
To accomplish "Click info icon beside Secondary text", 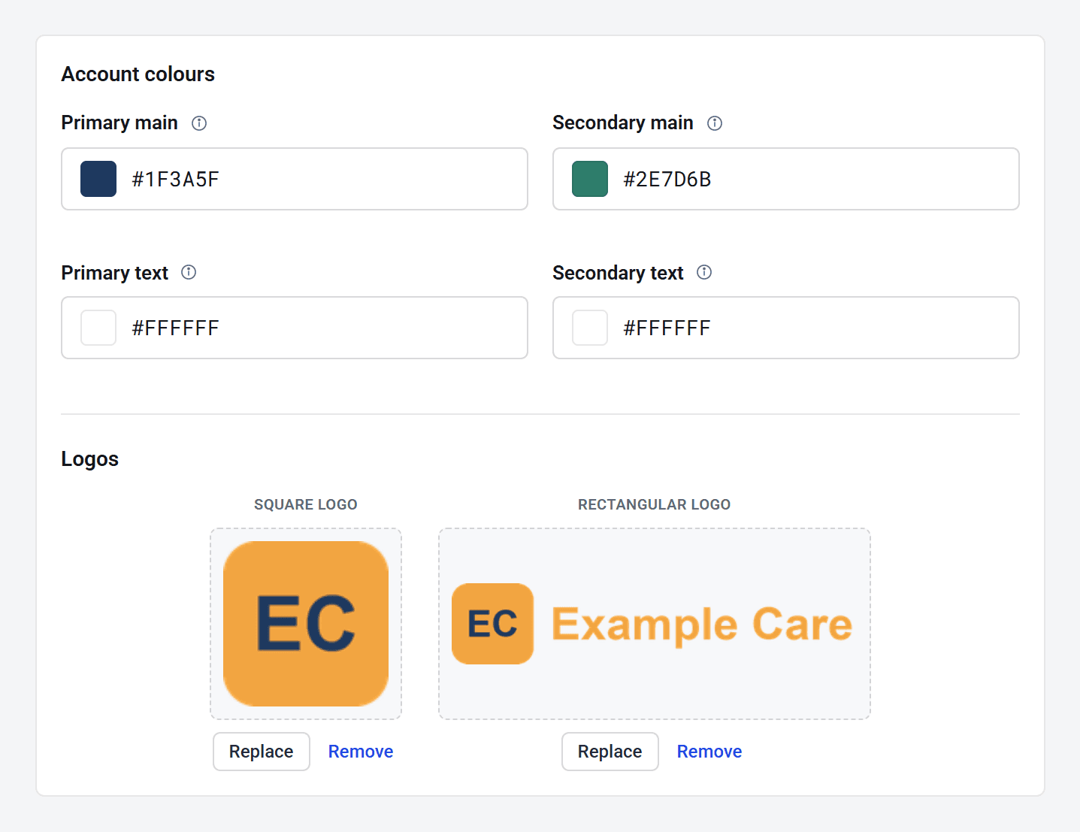I will coord(704,272).
